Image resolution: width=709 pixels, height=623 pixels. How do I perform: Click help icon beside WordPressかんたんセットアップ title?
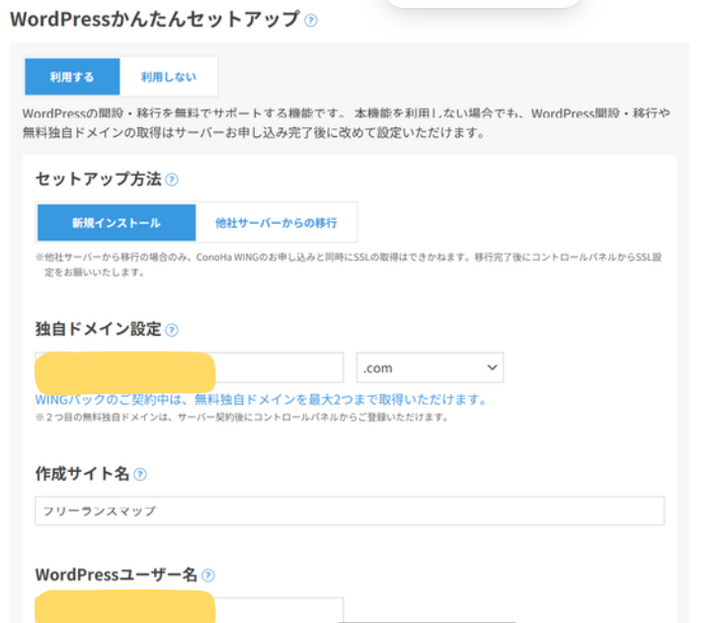pos(311,20)
